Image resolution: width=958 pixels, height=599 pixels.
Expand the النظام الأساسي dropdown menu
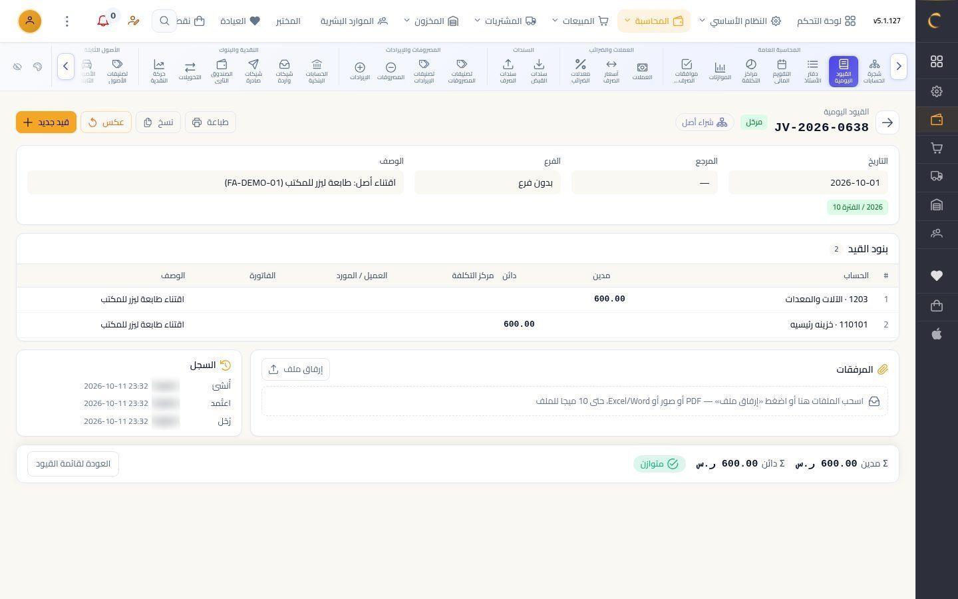point(739,21)
